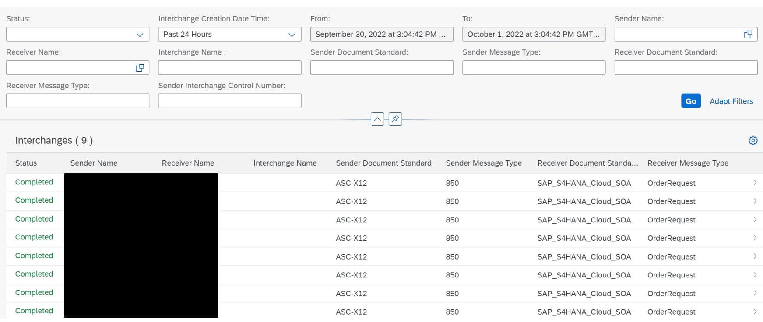Click Receiver Document Standard input field
The width and height of the screenshot is (763, 322).
click(x=686, y=68)
